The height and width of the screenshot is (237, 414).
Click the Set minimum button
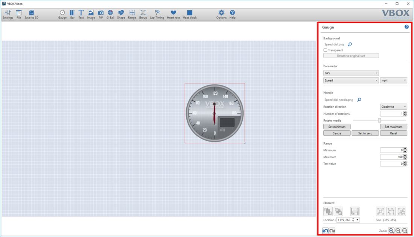[337, 127]
